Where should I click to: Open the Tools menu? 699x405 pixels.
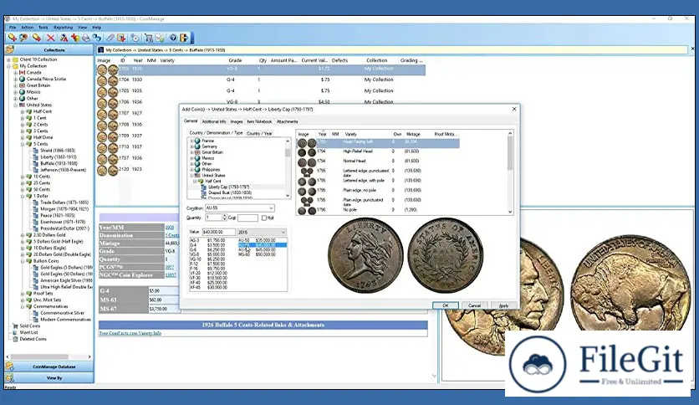pyautogui.click(x=43, y=28)
